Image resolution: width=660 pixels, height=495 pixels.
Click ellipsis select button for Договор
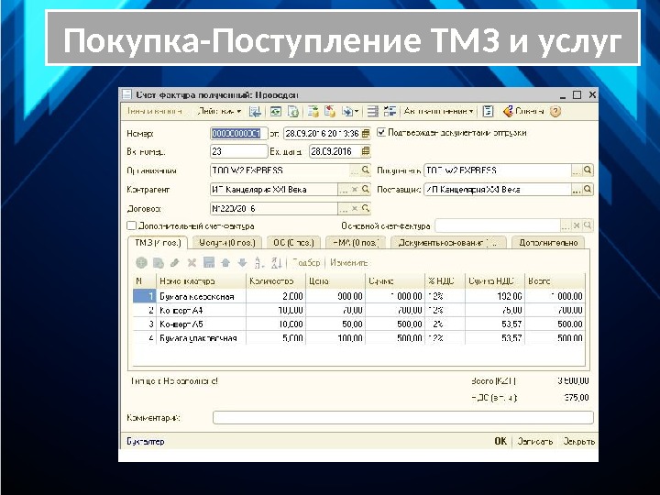[x=344, y=208]
